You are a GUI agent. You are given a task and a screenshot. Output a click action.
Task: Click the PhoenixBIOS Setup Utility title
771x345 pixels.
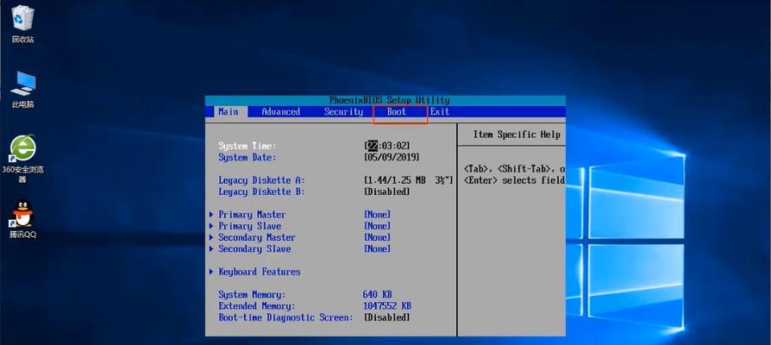pos(390,100)
